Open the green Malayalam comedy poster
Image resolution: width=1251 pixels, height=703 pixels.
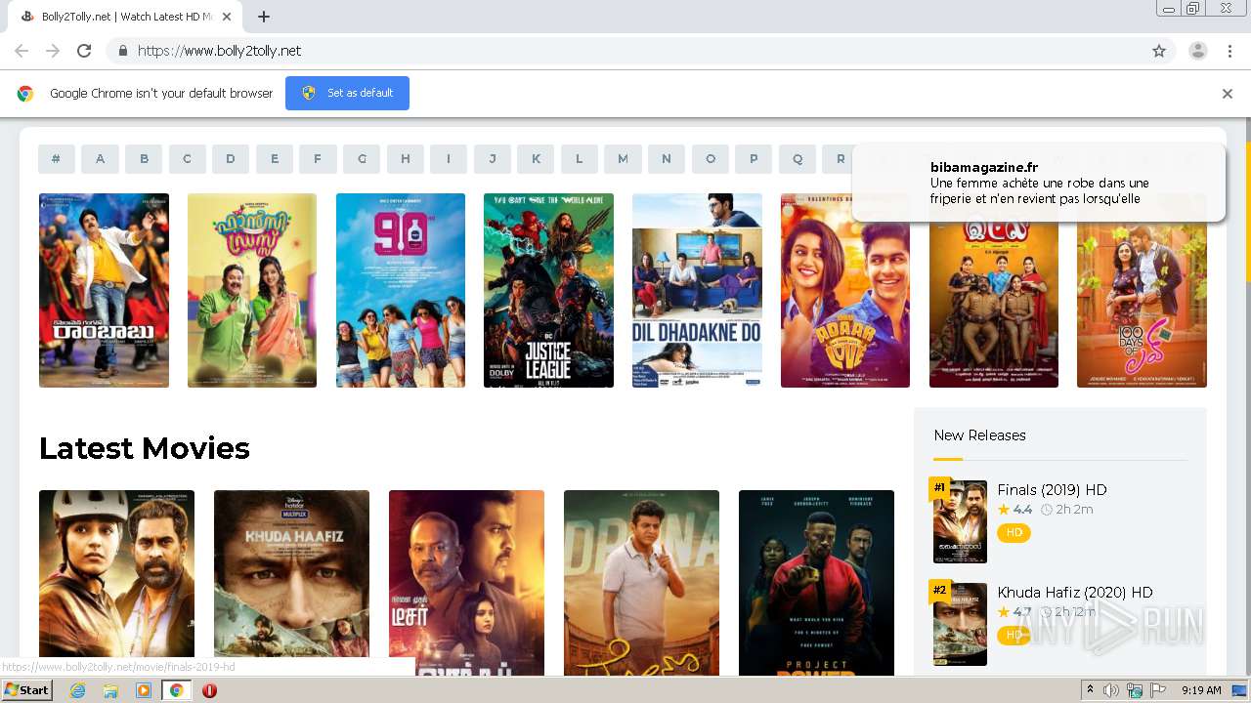(252, 290)
